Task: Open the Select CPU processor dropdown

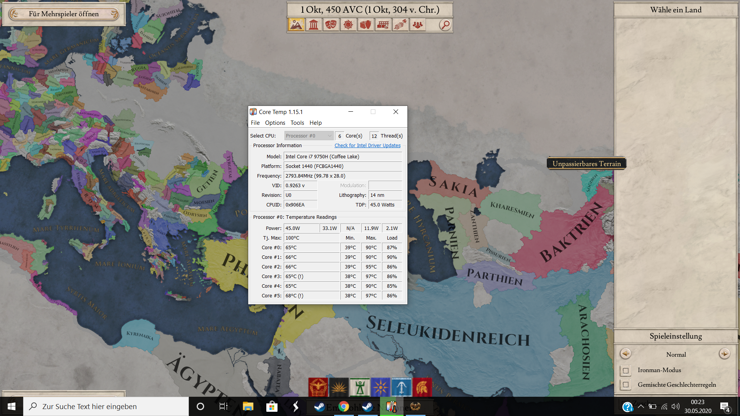Action: pos(309,136)
